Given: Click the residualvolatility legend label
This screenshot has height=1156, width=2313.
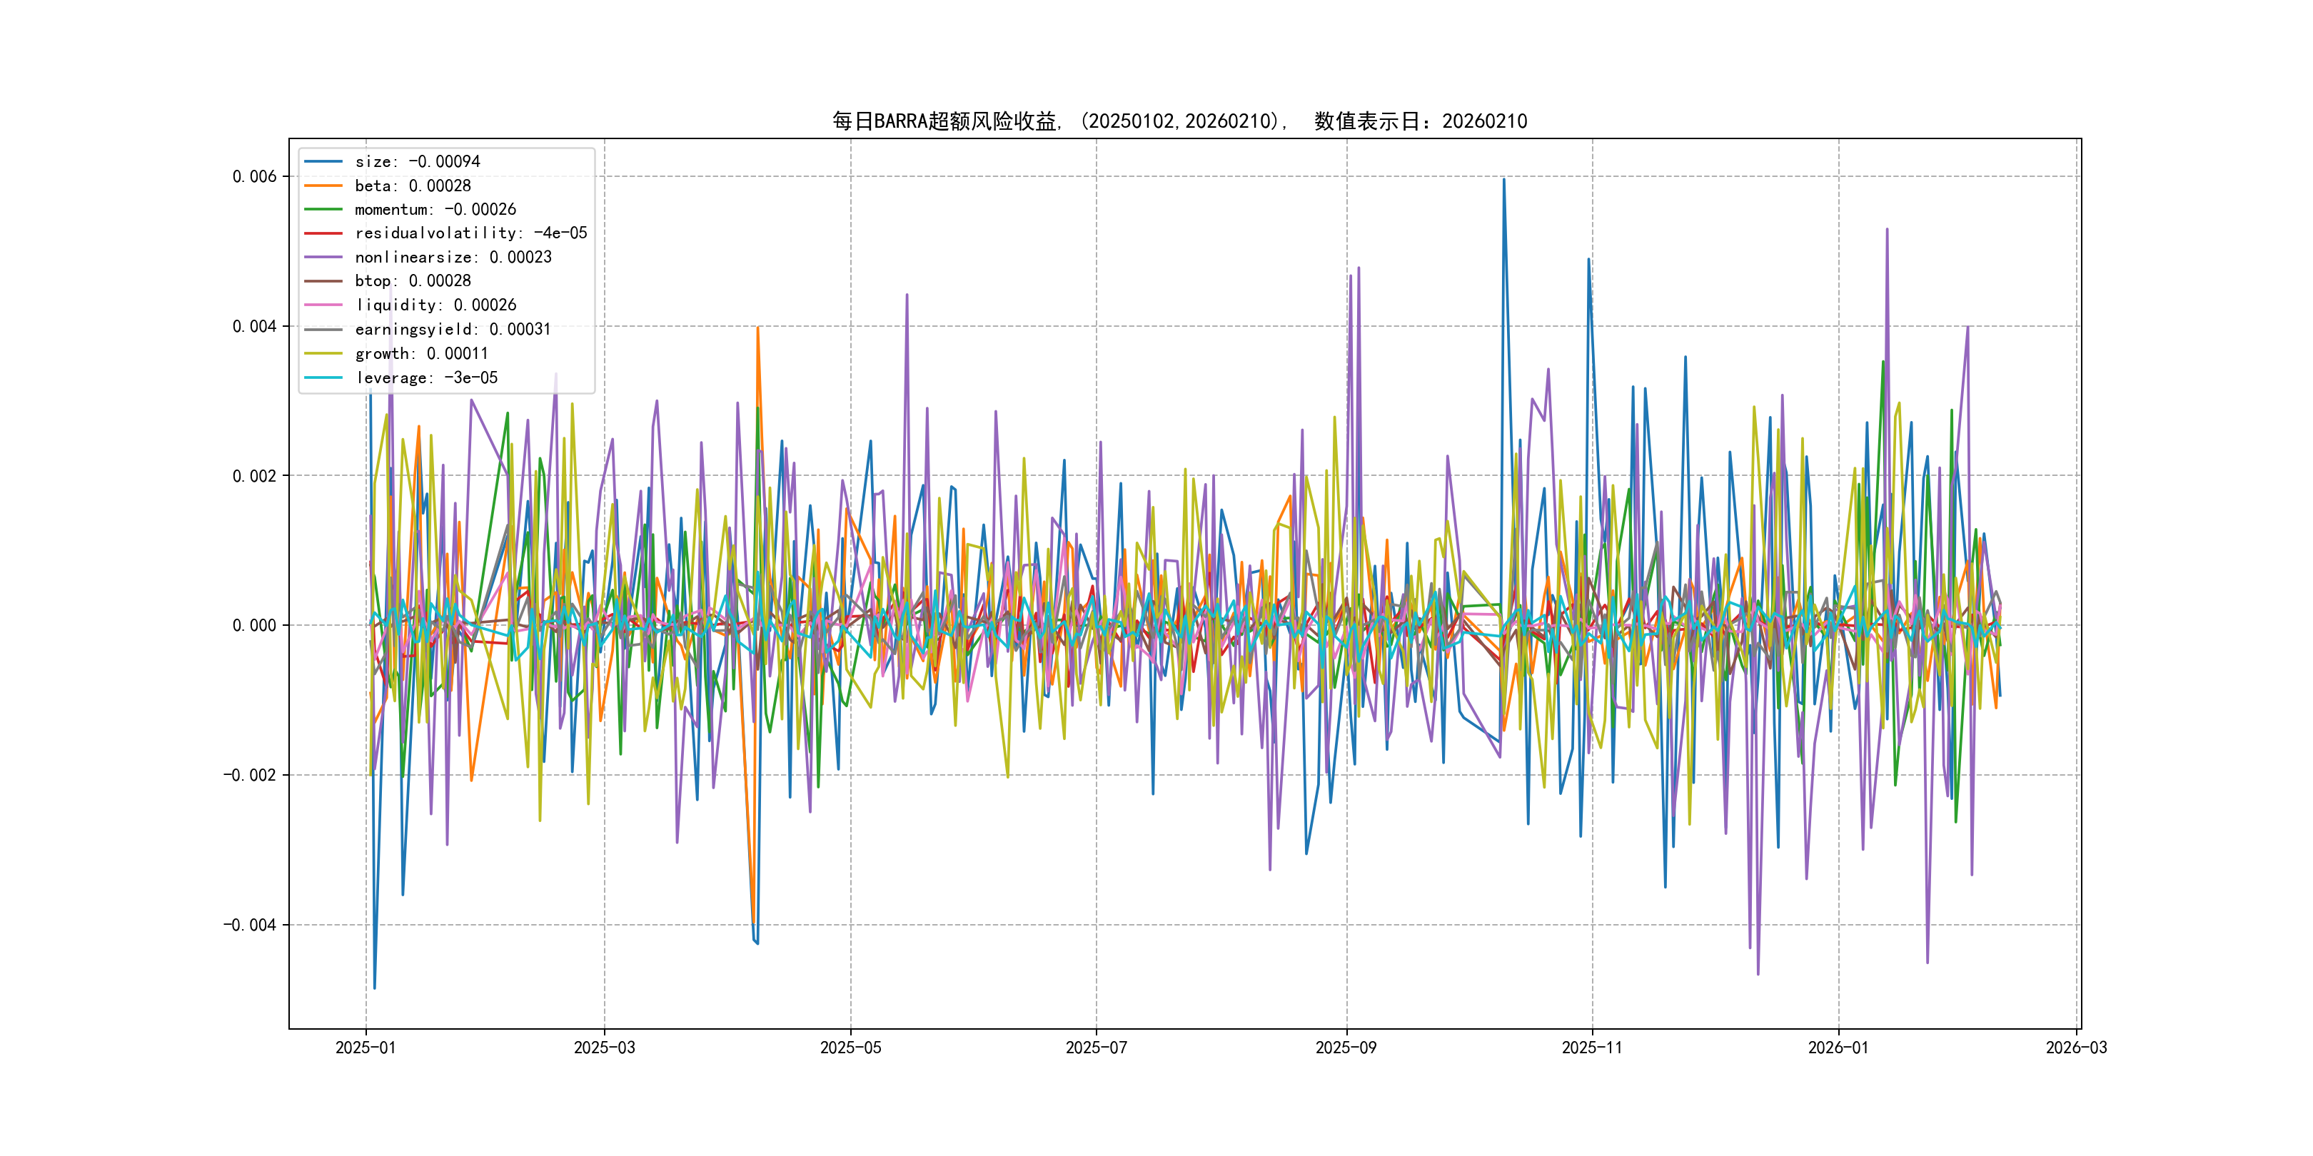Looking at the screenshot, I should (x=470, y=233).
